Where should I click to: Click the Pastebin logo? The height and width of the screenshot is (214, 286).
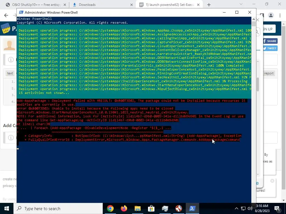(x=6, y=28)
